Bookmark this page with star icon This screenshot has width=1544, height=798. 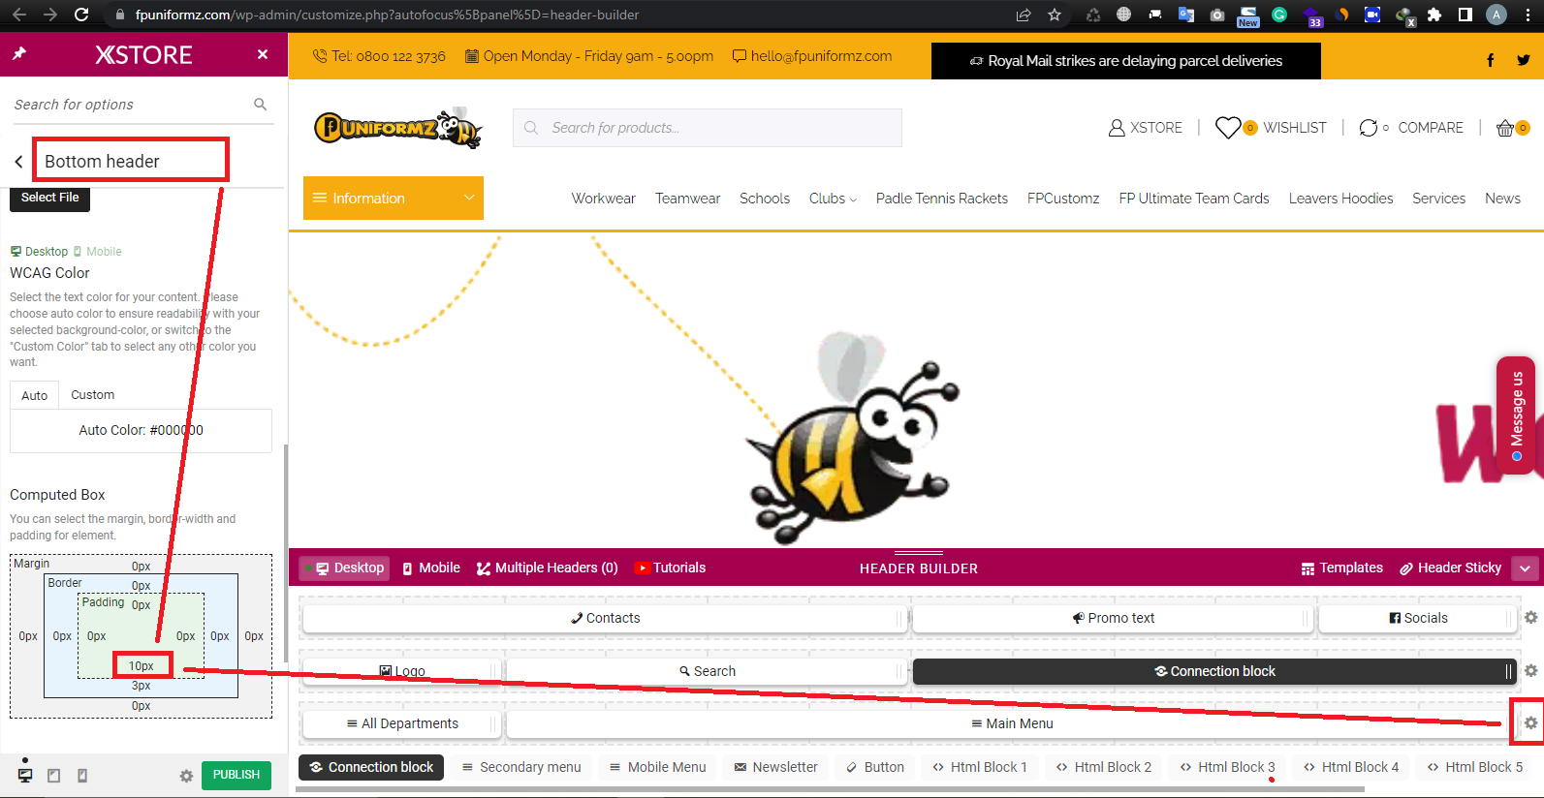[x=1055, y=15]
